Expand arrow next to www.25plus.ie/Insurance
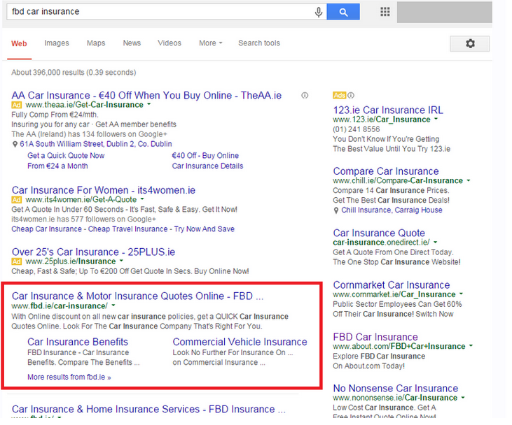The height and width of the screenshot is (425, 512). tap(121, 261)
